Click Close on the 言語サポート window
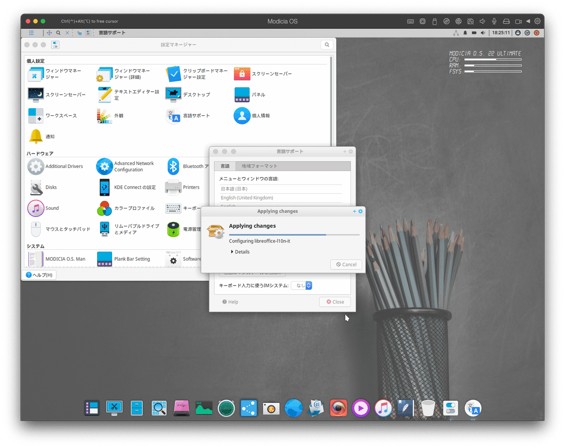 [335, 302]
